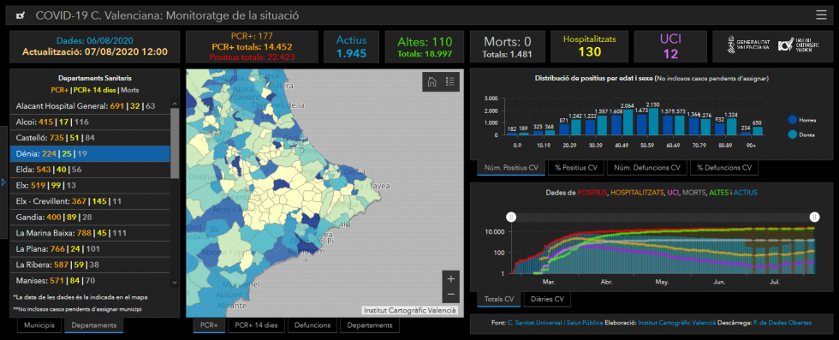Click the list scrollbar up arrow
The width and height of the screenshot is (839, 340).
[x=175, y=103]
